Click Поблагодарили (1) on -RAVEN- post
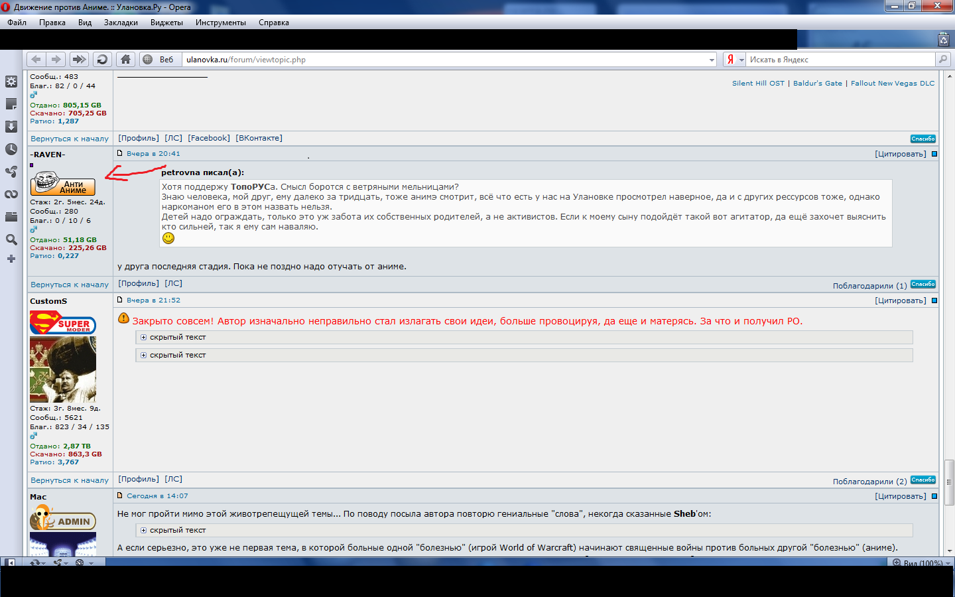This screenshot has width=955, height=597. coord(869,286)
